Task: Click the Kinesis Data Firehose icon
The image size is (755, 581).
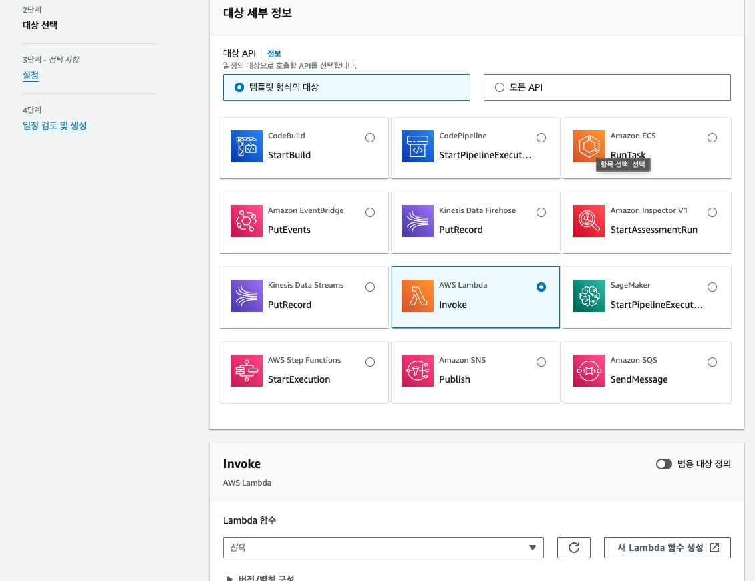Action: 418,221
